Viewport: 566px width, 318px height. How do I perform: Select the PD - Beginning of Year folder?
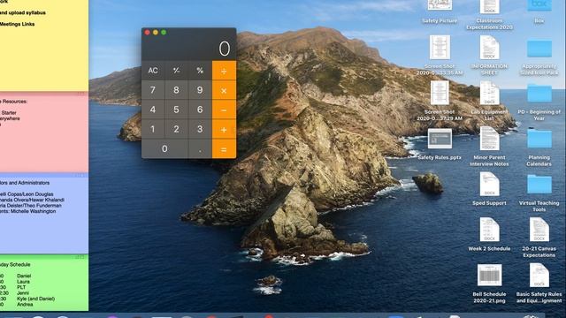coord(539,94)
